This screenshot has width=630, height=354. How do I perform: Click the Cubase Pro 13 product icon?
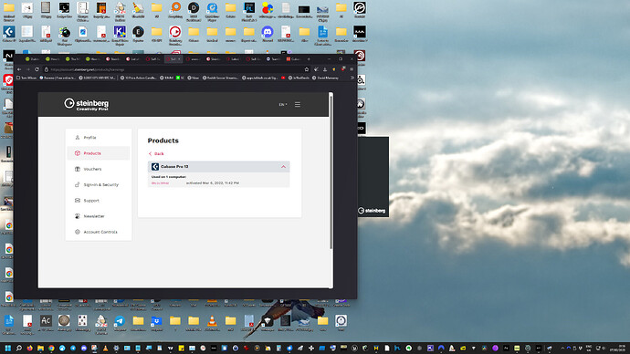point(154,167)
